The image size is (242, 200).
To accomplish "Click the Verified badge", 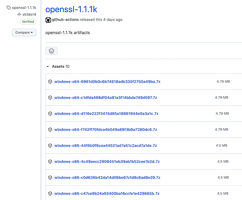I will pos(28,22).
